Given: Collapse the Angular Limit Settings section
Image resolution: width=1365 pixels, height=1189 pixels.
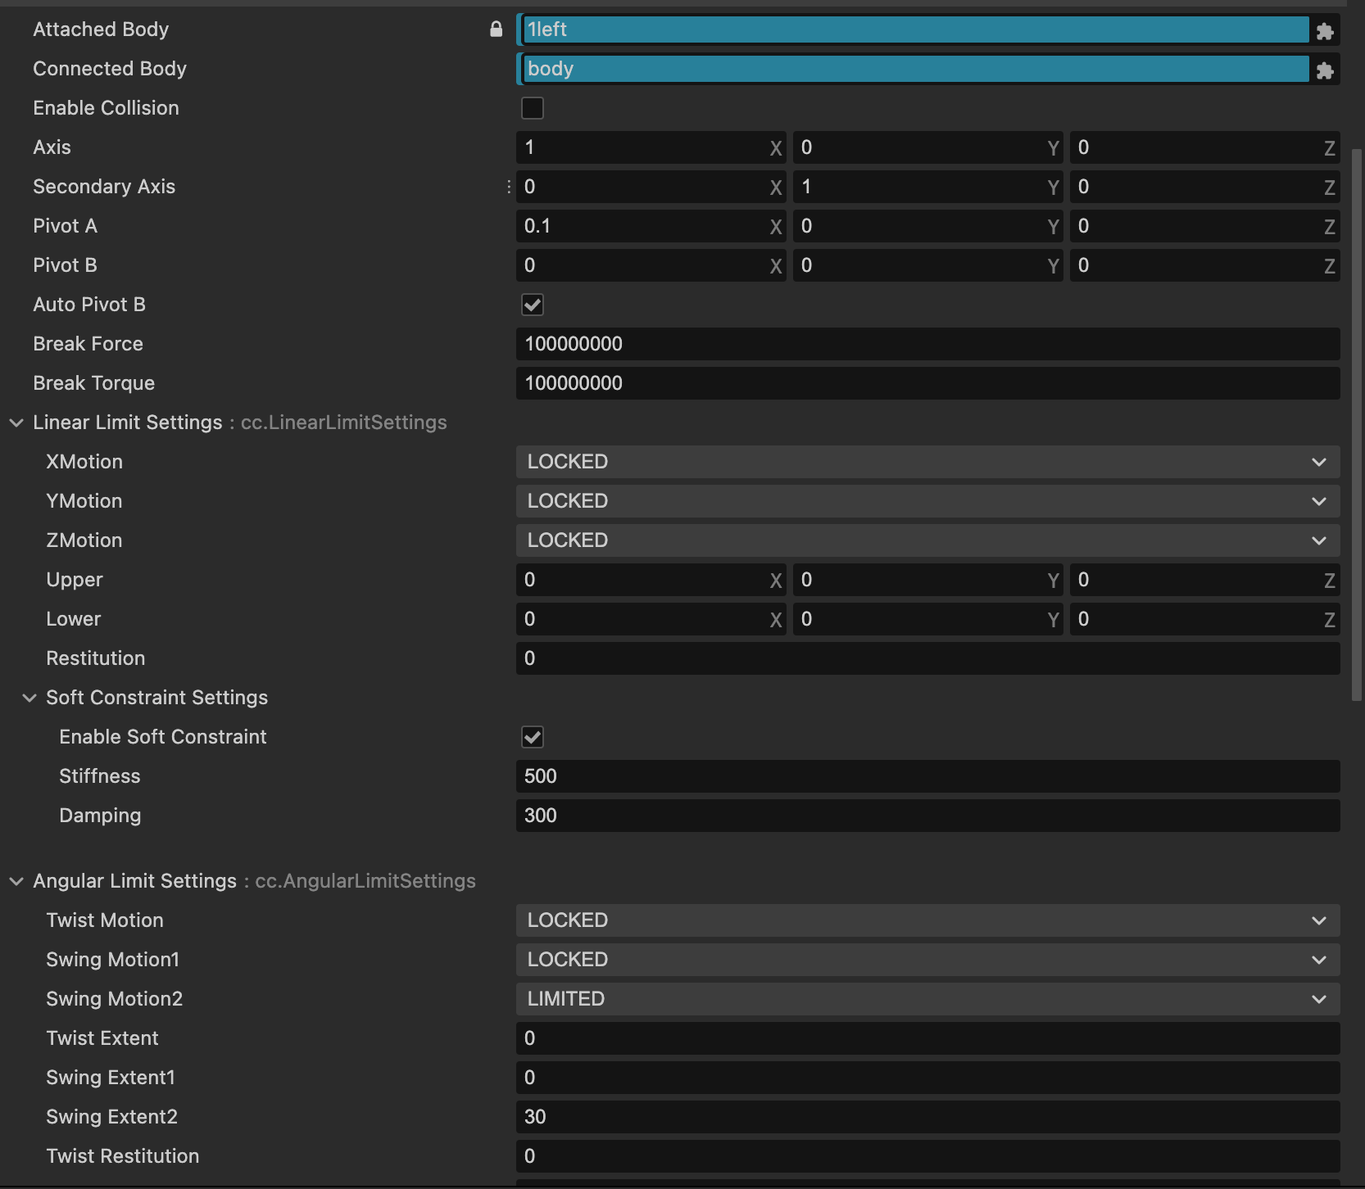Looking at the screenshot, I should point(16,881).
